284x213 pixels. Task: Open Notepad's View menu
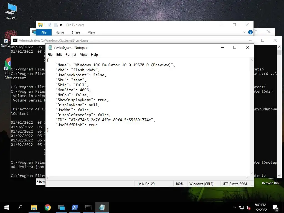click(83, 55)
